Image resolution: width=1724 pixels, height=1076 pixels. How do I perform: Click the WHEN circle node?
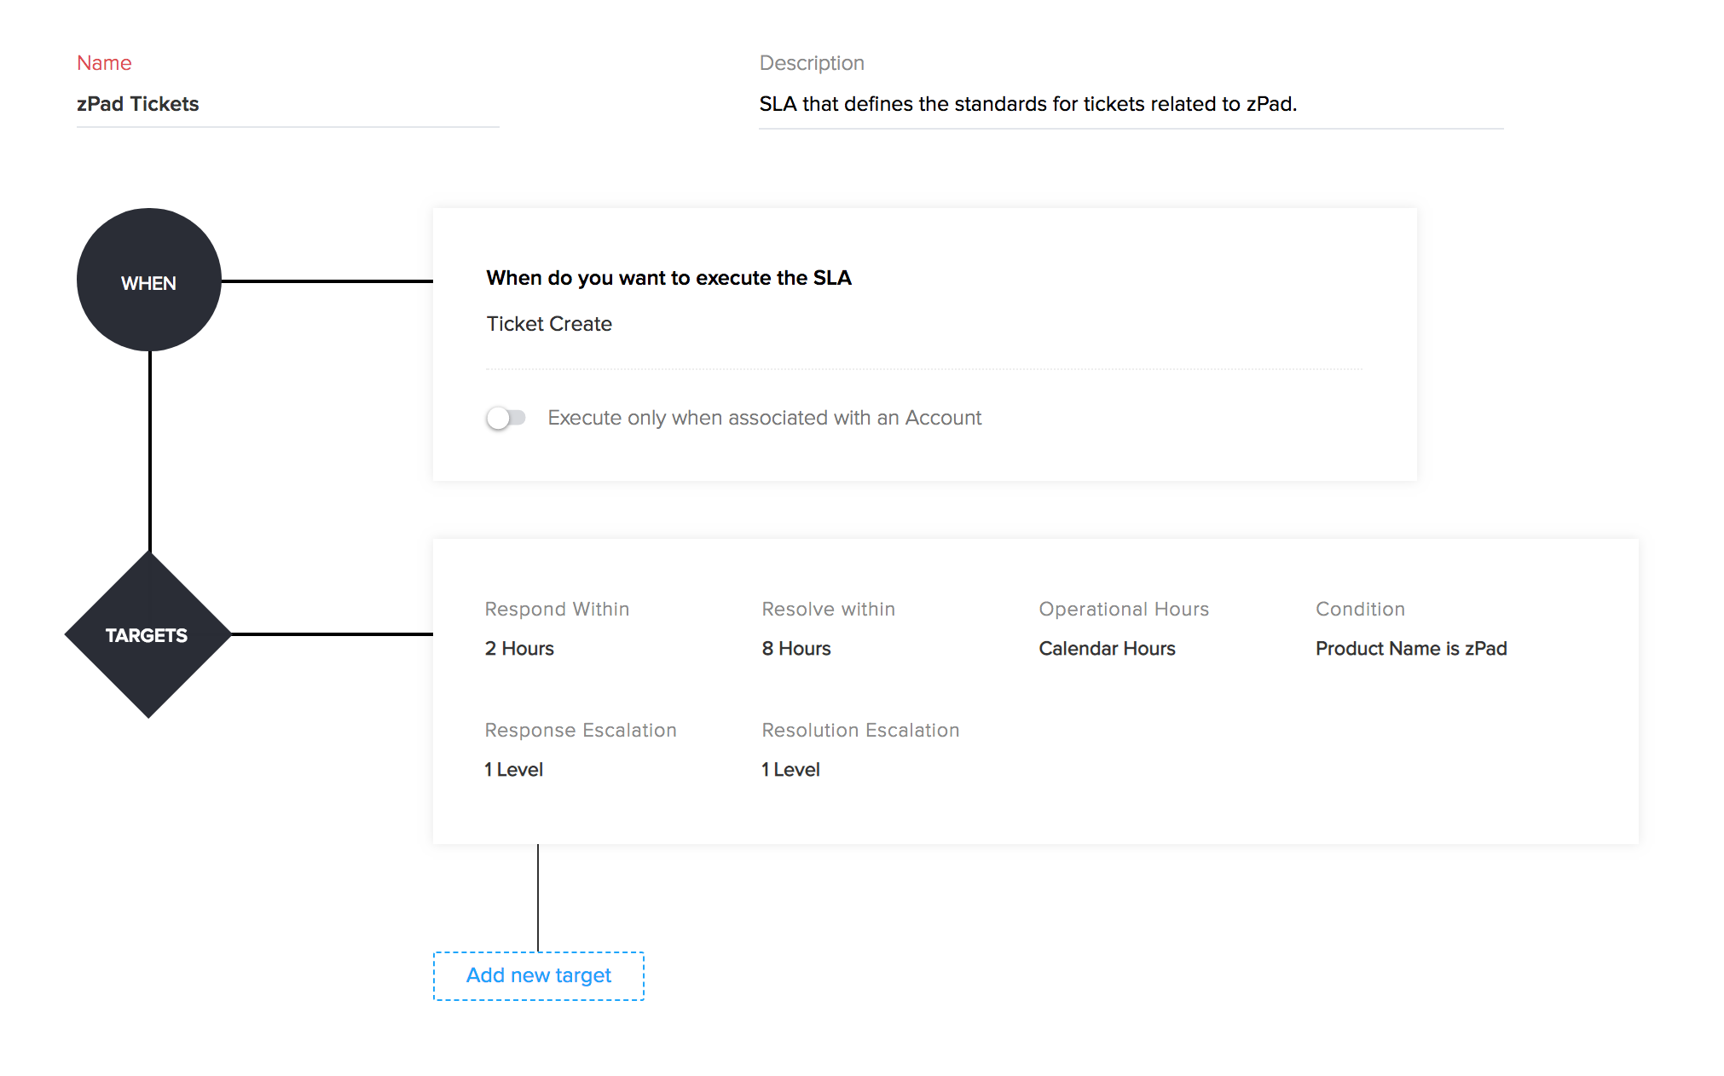click(x=149, y=281)
